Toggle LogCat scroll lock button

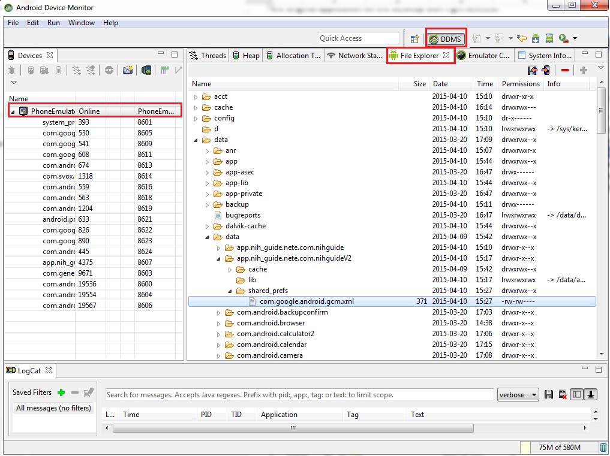coord(591,394)
